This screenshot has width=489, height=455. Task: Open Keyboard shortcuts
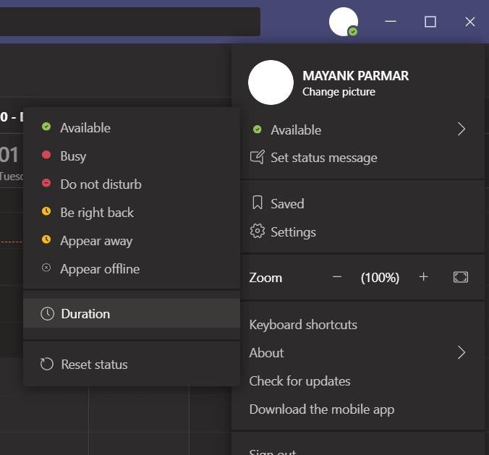(x=303, y=325)
